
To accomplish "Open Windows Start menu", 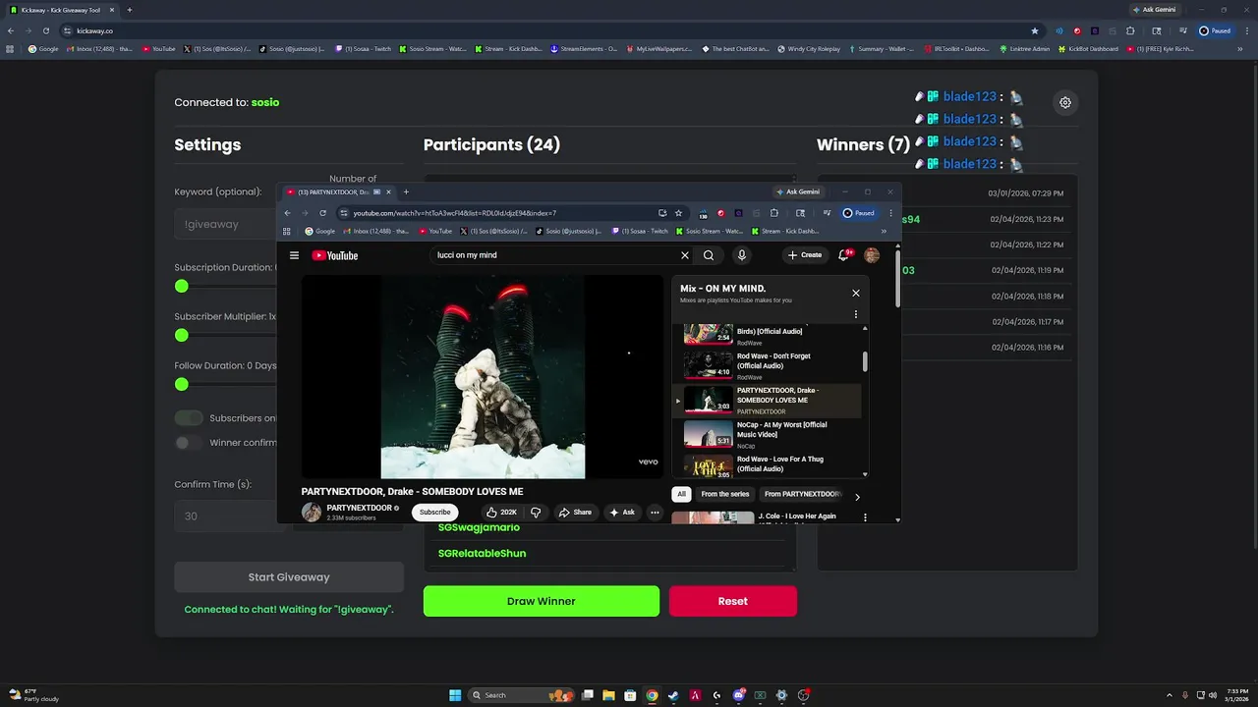I will click(x=455, y=695).
